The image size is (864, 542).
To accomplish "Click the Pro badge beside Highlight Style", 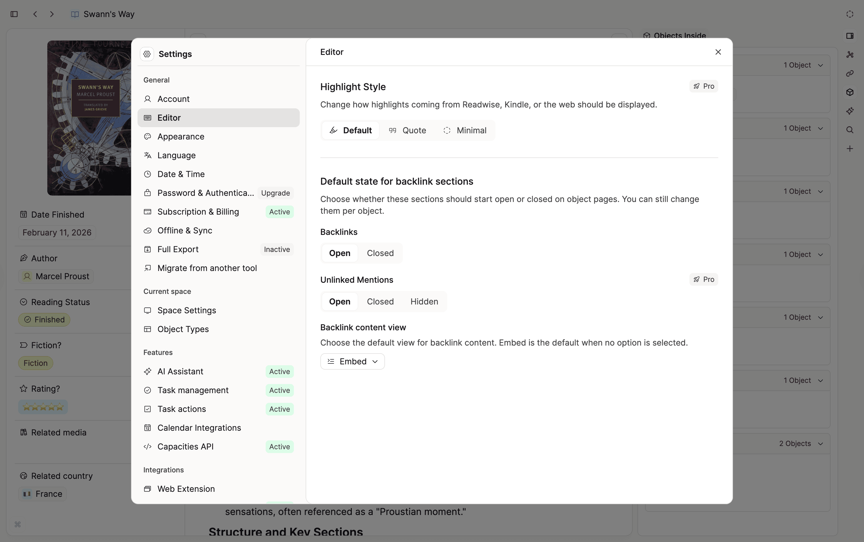I will click(703, 86).
